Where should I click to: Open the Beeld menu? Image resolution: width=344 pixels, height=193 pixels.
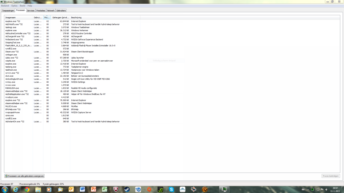point(22,6)
